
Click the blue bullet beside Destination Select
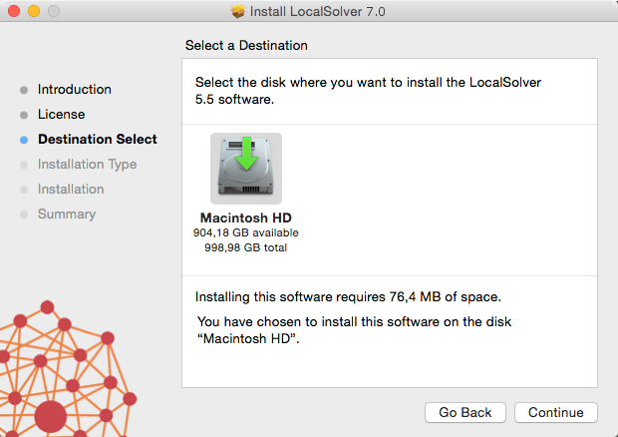[24, 140]
